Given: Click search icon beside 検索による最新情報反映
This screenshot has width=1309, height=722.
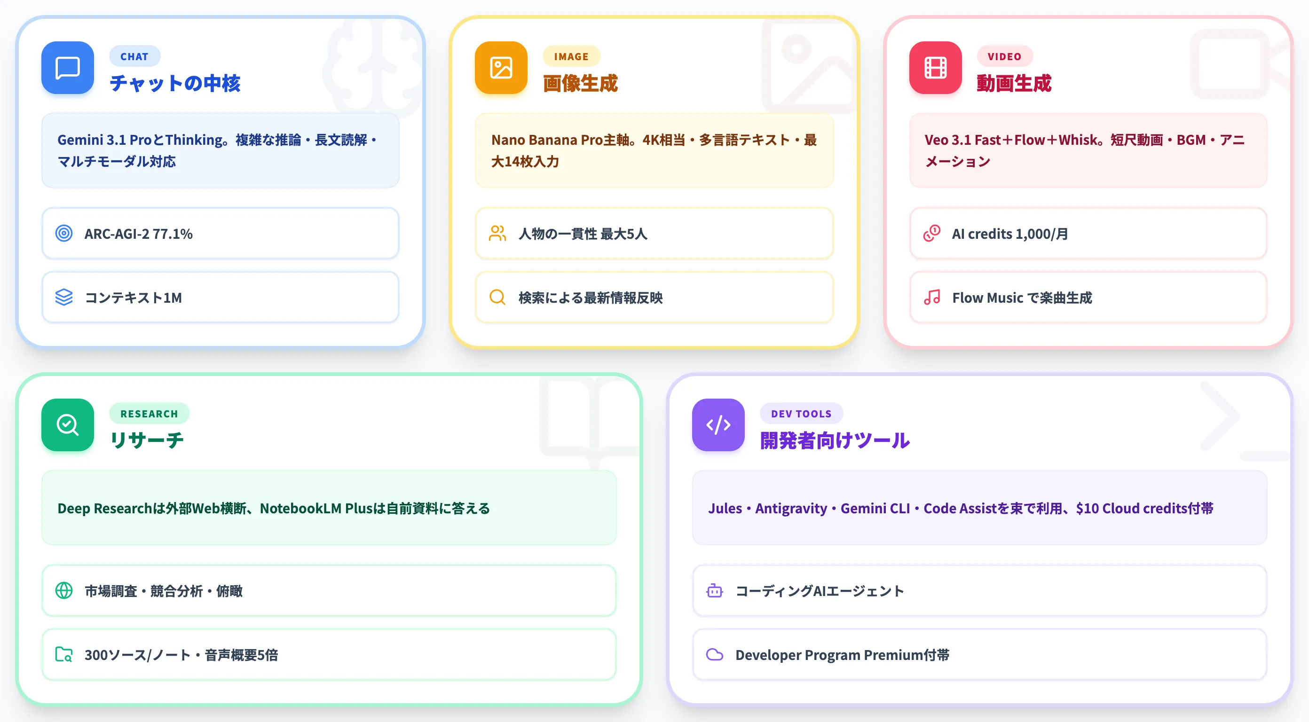Looking at the screenshot, I should click(x=497, y=297).
